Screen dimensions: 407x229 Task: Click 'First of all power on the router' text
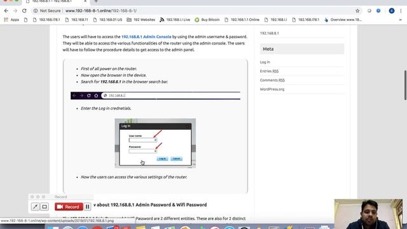(109, 69)
